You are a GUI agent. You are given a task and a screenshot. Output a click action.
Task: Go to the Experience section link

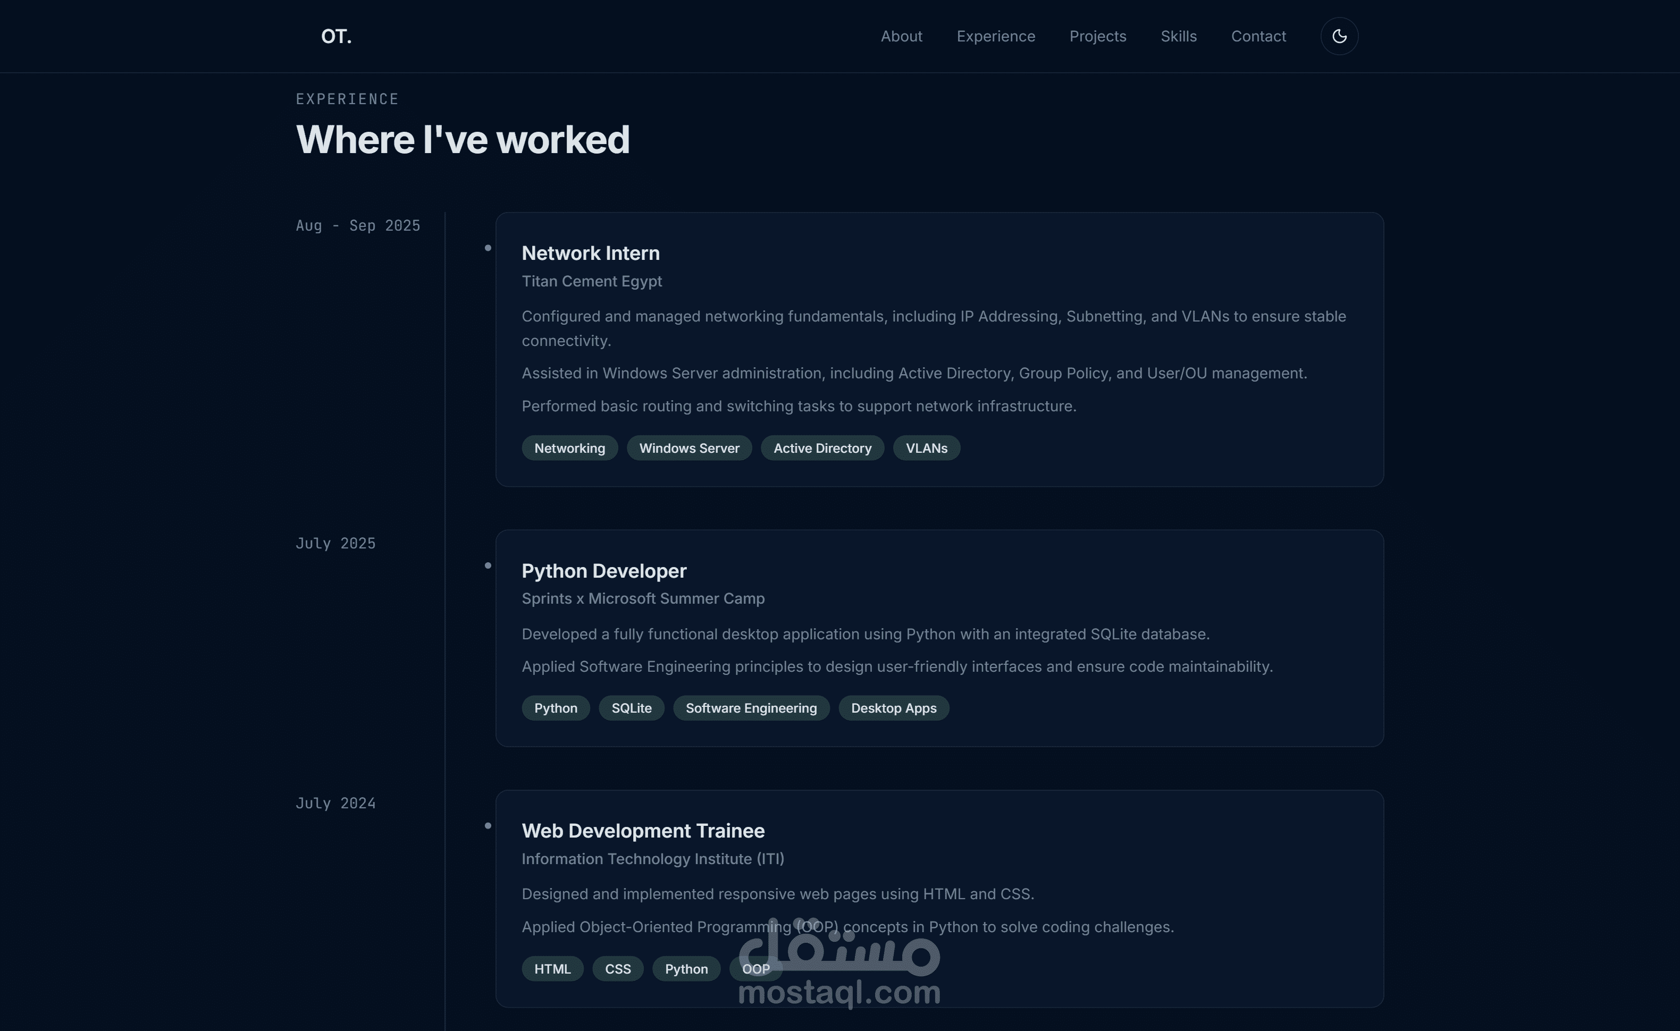[995, 36]
